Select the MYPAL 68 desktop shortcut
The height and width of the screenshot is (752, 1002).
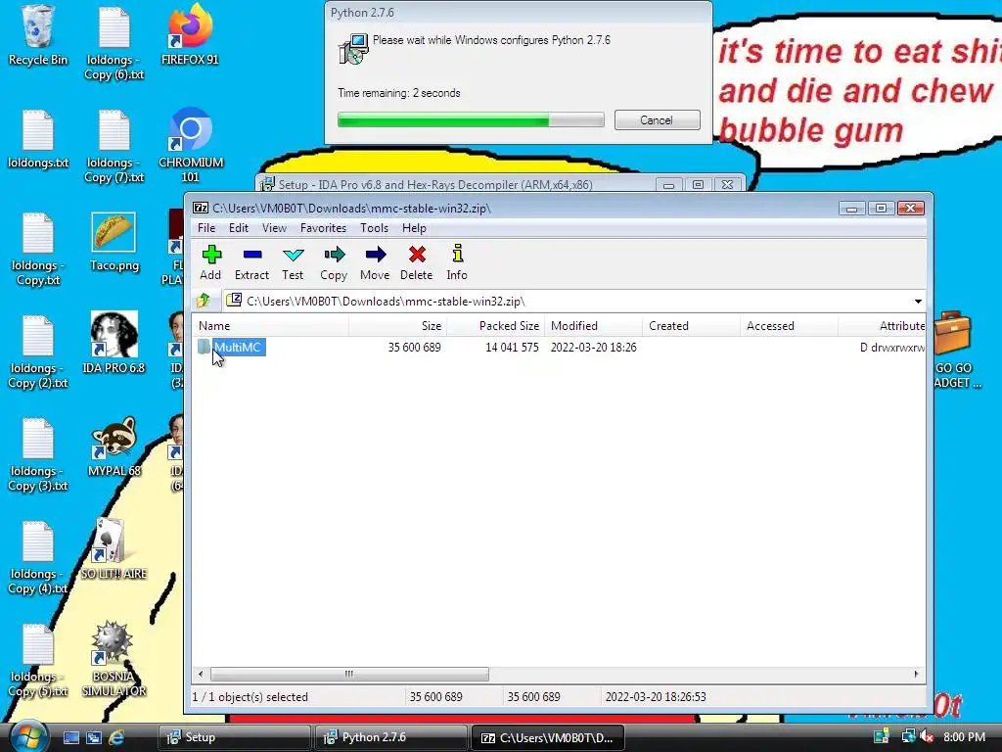coord(114,446)
